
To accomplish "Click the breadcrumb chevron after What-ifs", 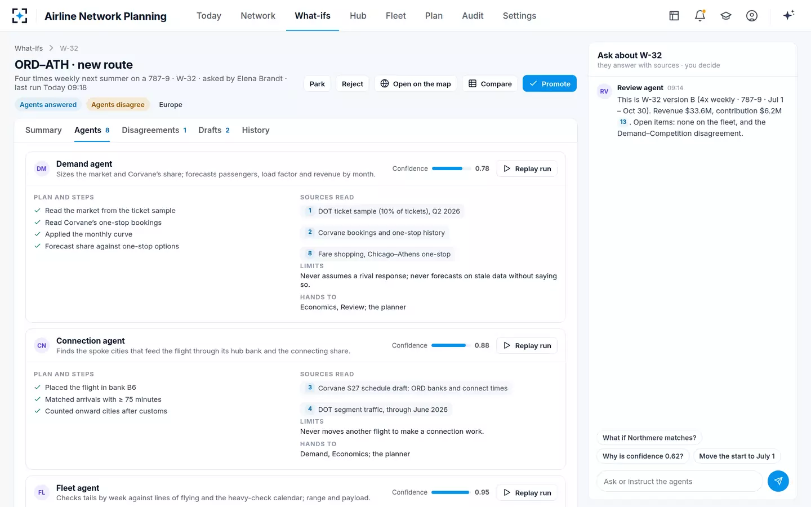I will [51, 48].
